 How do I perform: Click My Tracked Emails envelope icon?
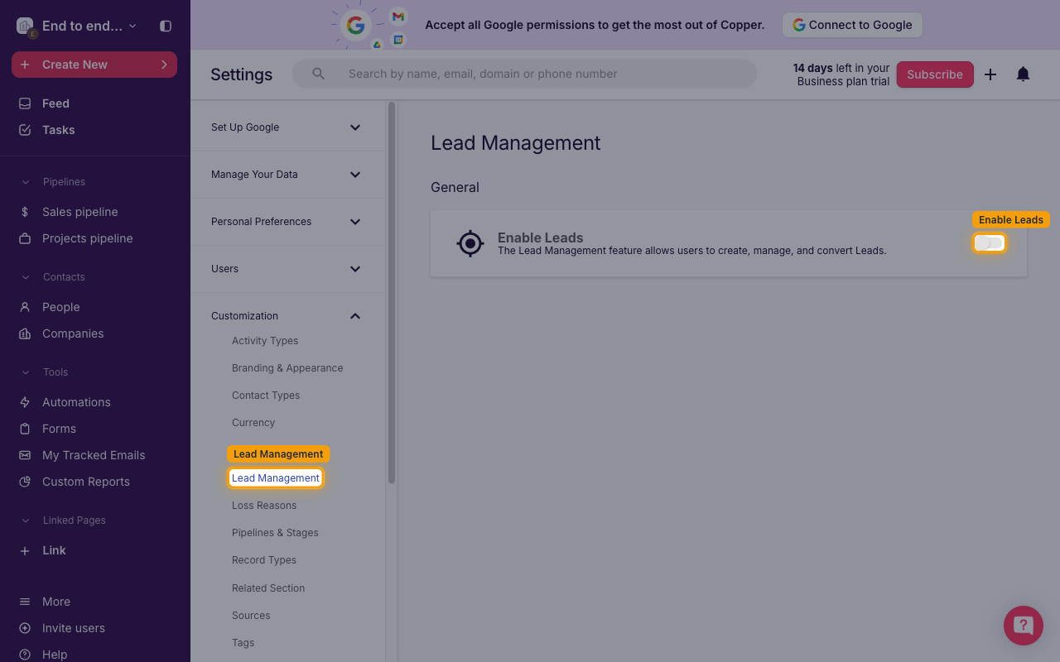[x=25, y=455]
